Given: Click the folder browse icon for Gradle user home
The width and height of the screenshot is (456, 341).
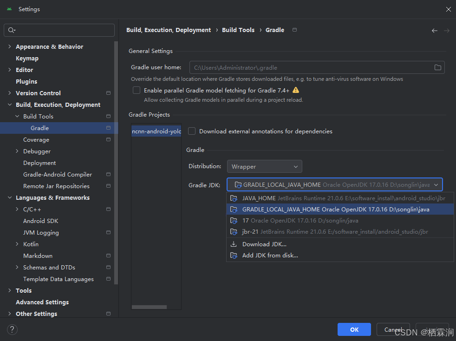Looking at the screenshot, I should [x=438, y=67].
